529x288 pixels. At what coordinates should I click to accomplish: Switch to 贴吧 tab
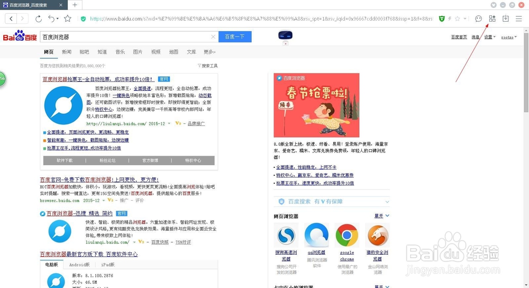coord(84,52)
